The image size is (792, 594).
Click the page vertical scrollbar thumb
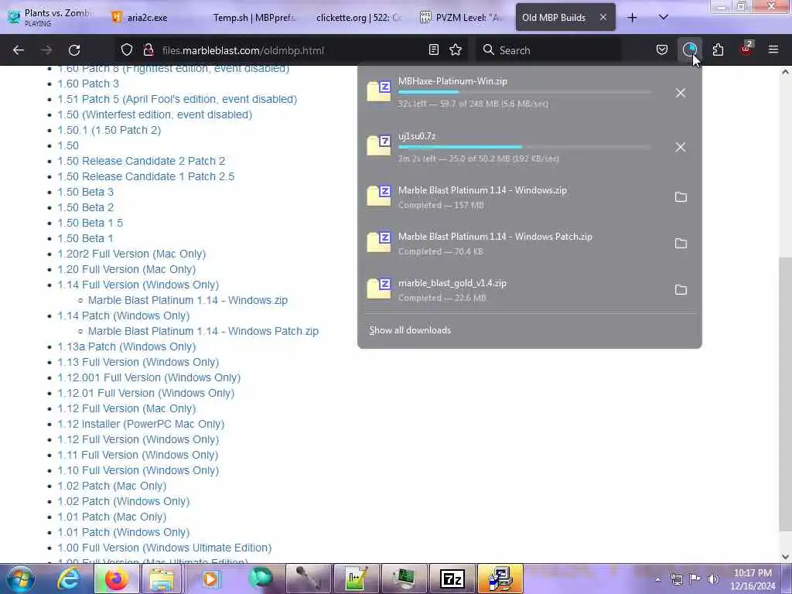point(786,394)
